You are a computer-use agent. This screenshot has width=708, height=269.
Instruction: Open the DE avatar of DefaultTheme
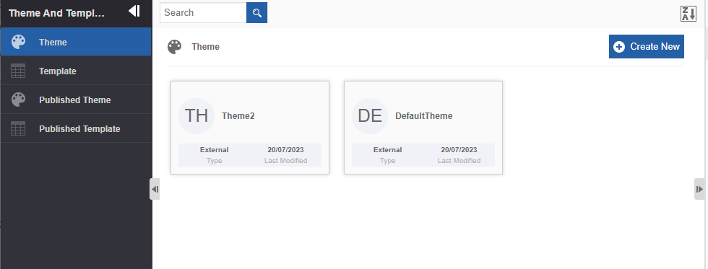click(x=370, y=116)
